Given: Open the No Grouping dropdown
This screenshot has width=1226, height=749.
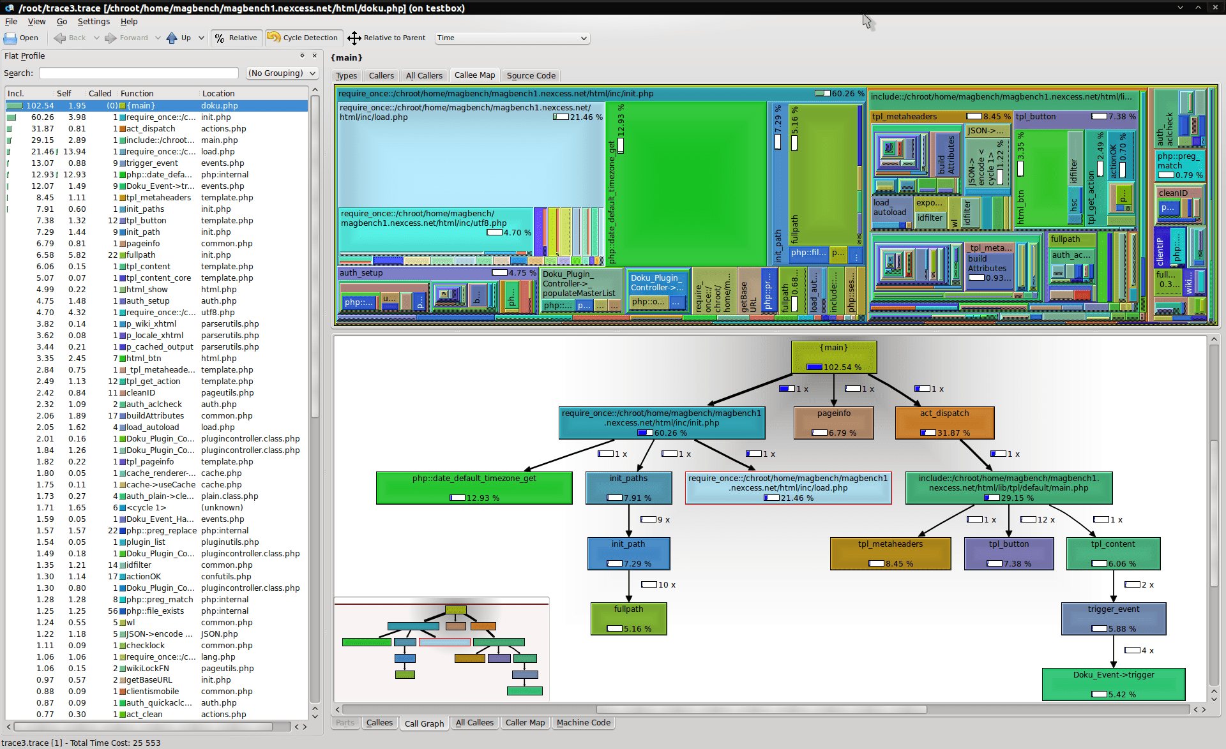Looking at the screenshot, I should [282, 73].
